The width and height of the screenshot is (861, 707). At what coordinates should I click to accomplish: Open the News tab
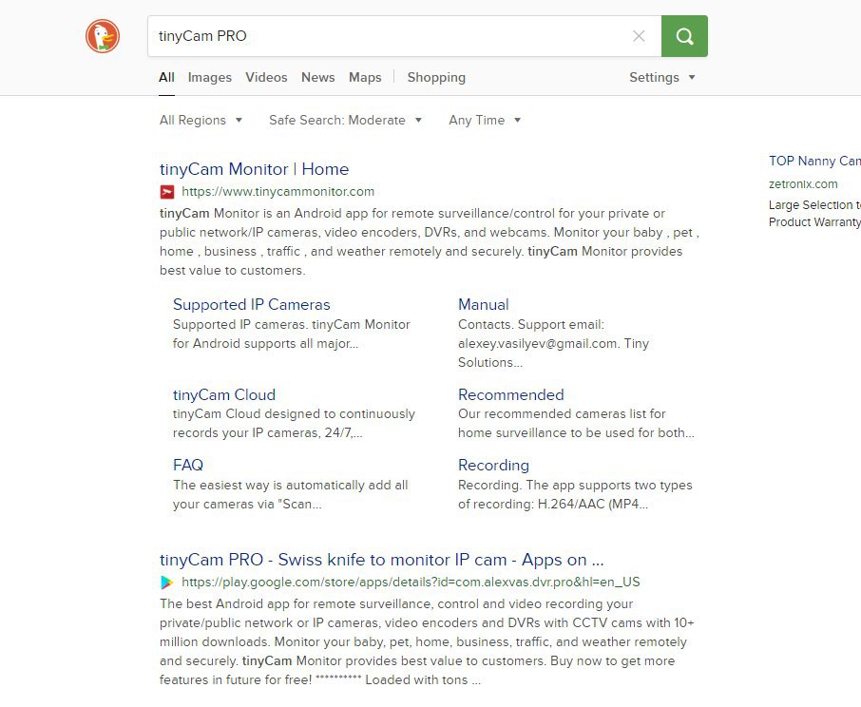(x=318, y=77)
